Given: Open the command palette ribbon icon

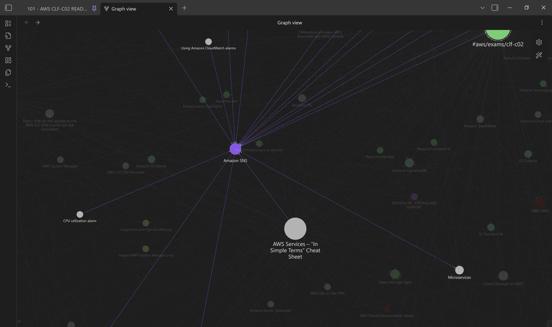Looking at the screenshot, I should point(8,85).
